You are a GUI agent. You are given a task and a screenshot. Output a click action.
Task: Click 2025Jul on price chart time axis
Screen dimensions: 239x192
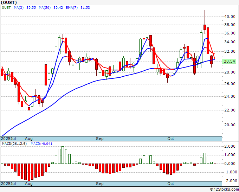8,139
